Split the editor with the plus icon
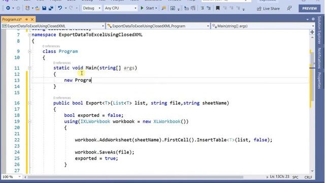The height and width of the screenshot is (183, 325). (x=312, y=32)
